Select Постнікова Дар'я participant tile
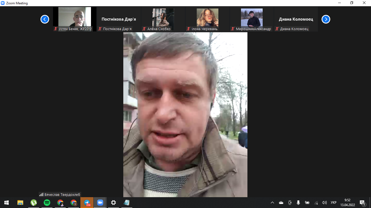Viewport: 371px width, 208px height. tap(119, 19)
